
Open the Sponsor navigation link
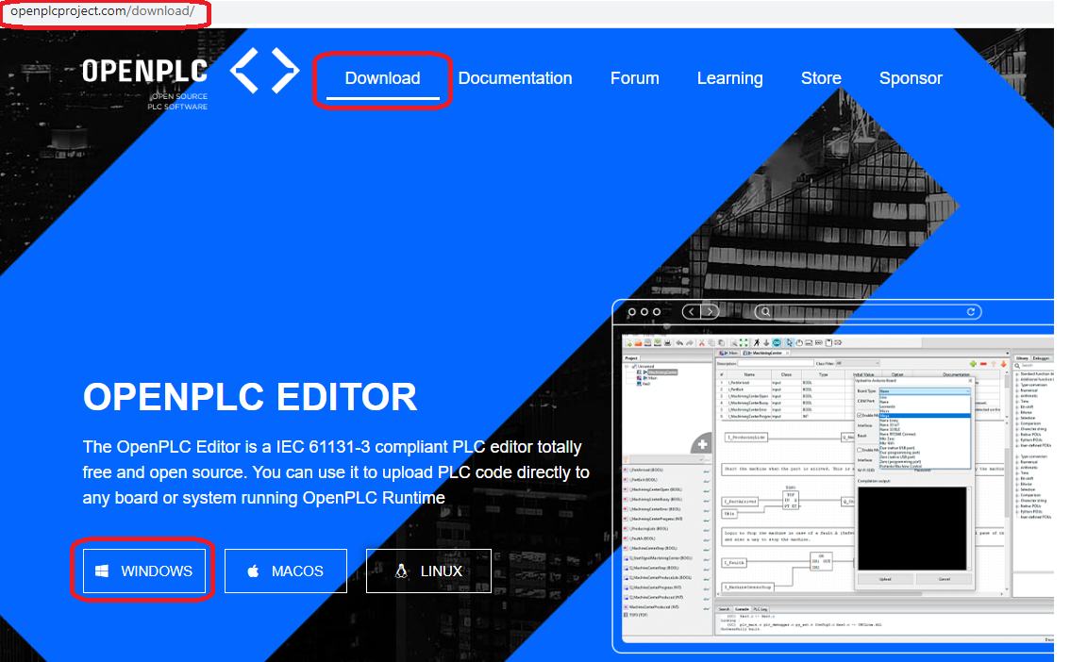tap(911, 78)
